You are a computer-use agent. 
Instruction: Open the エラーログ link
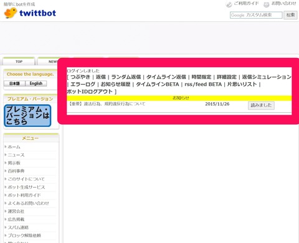(83, 84)
